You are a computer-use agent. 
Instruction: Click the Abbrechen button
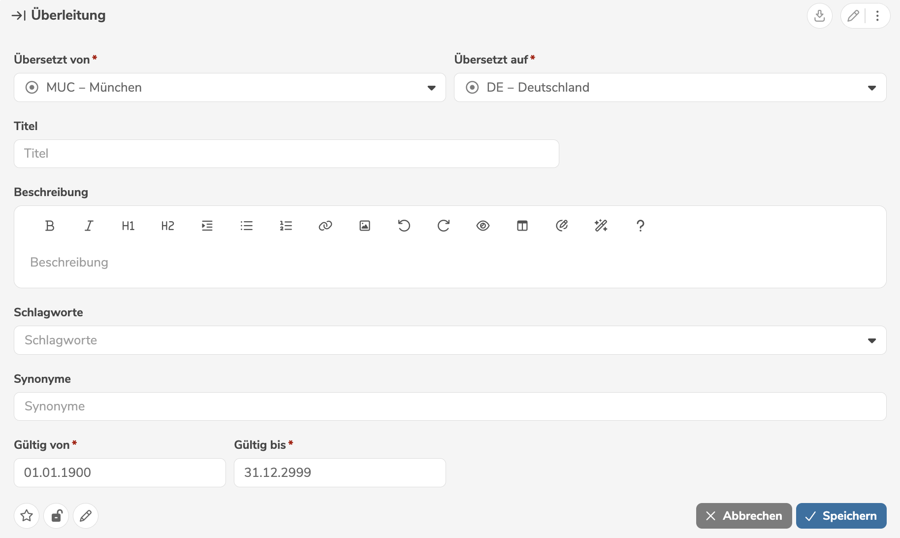743,516
